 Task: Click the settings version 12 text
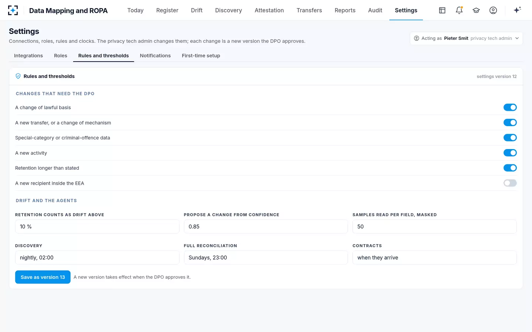[497, 76]
